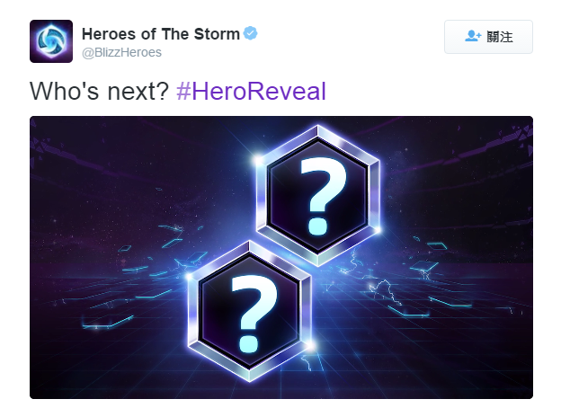Click the dot of the upper question mark
This screenshot has height=417, width=561.
(x=317, y=226)
